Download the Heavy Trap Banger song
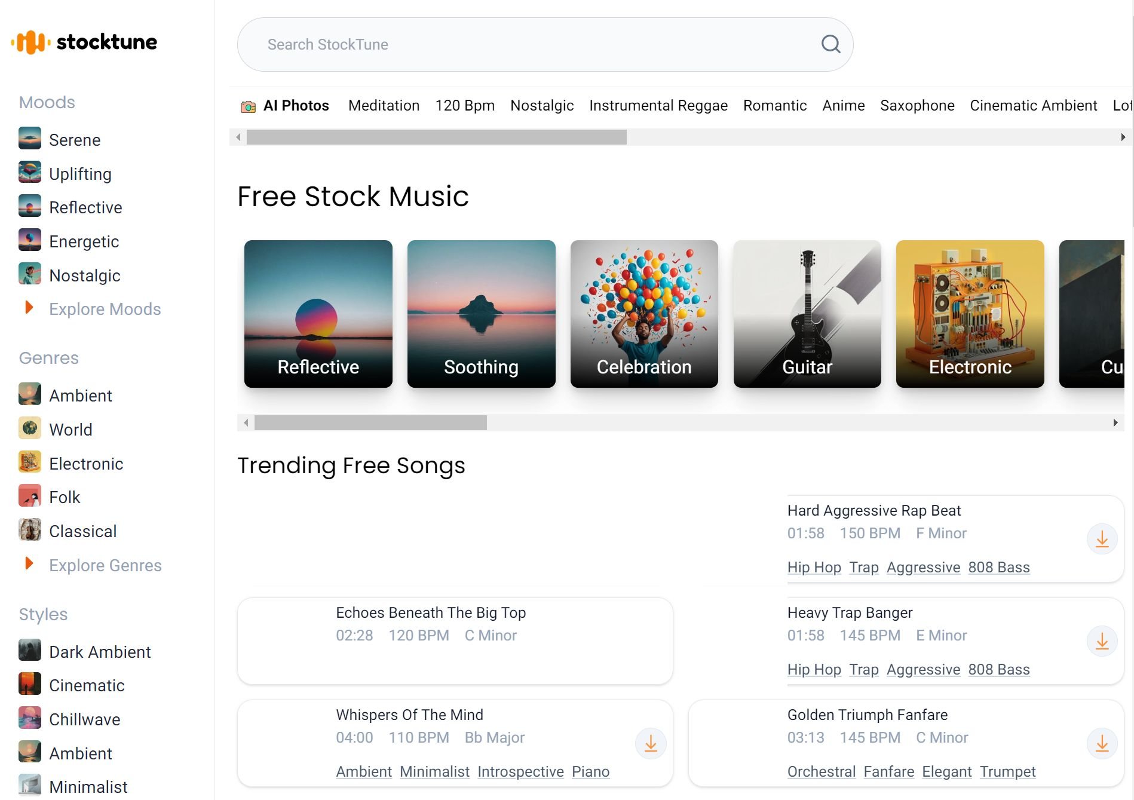1134x800 pixels. click(1102, 642)
